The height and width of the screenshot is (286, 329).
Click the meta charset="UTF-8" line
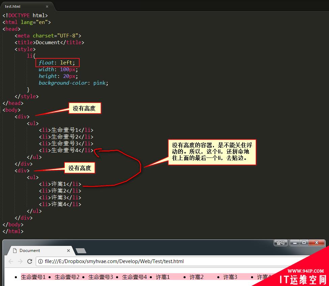(48, 36)
